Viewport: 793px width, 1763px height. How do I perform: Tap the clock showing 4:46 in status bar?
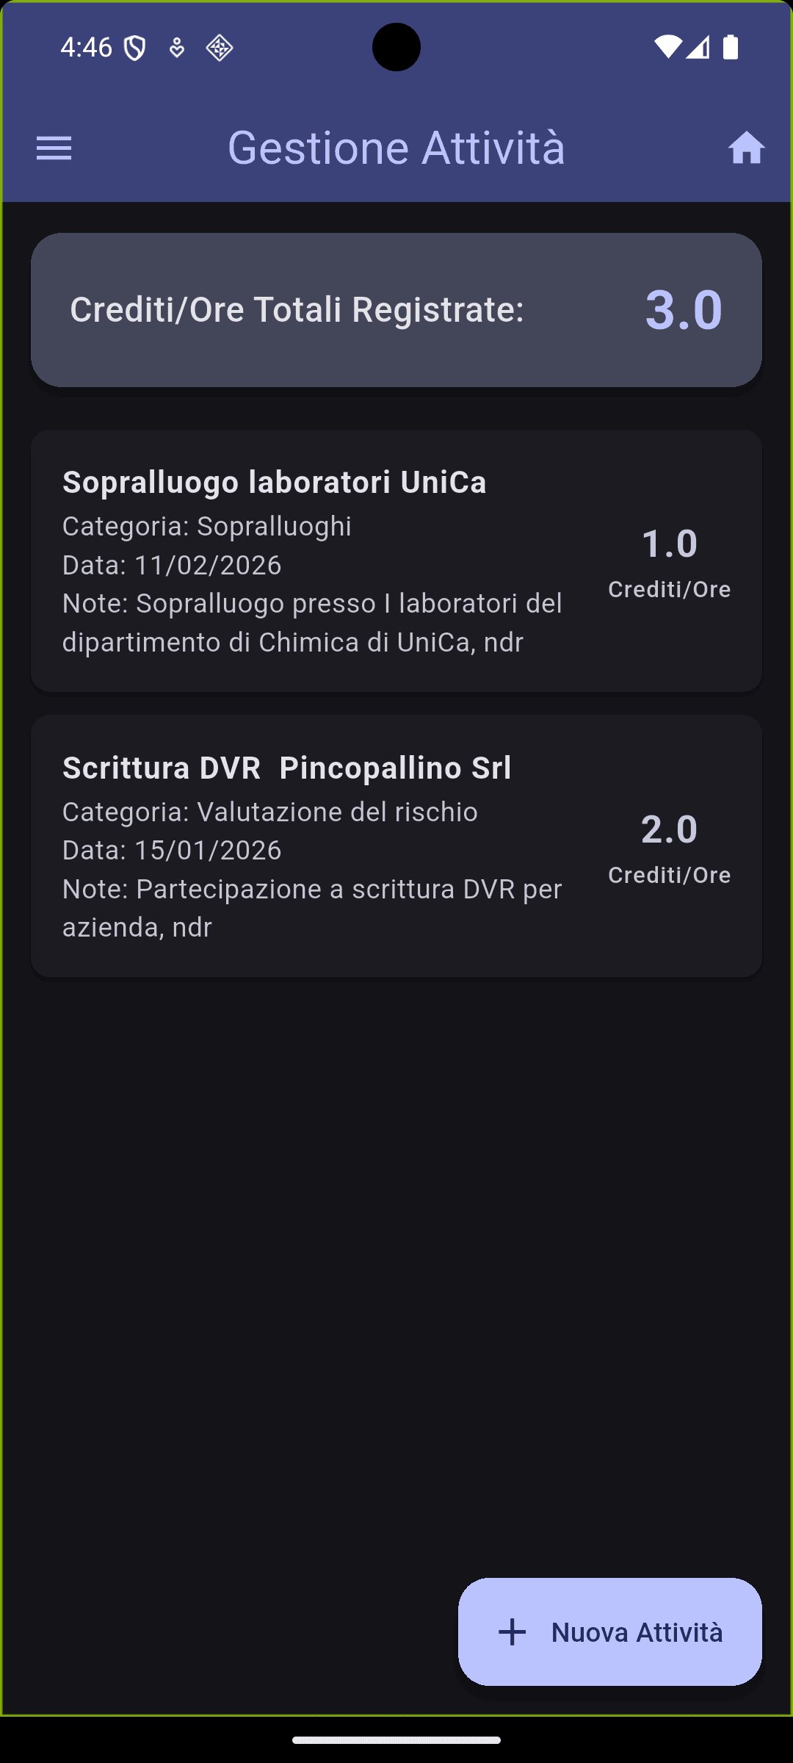click(x=85, y=46)
